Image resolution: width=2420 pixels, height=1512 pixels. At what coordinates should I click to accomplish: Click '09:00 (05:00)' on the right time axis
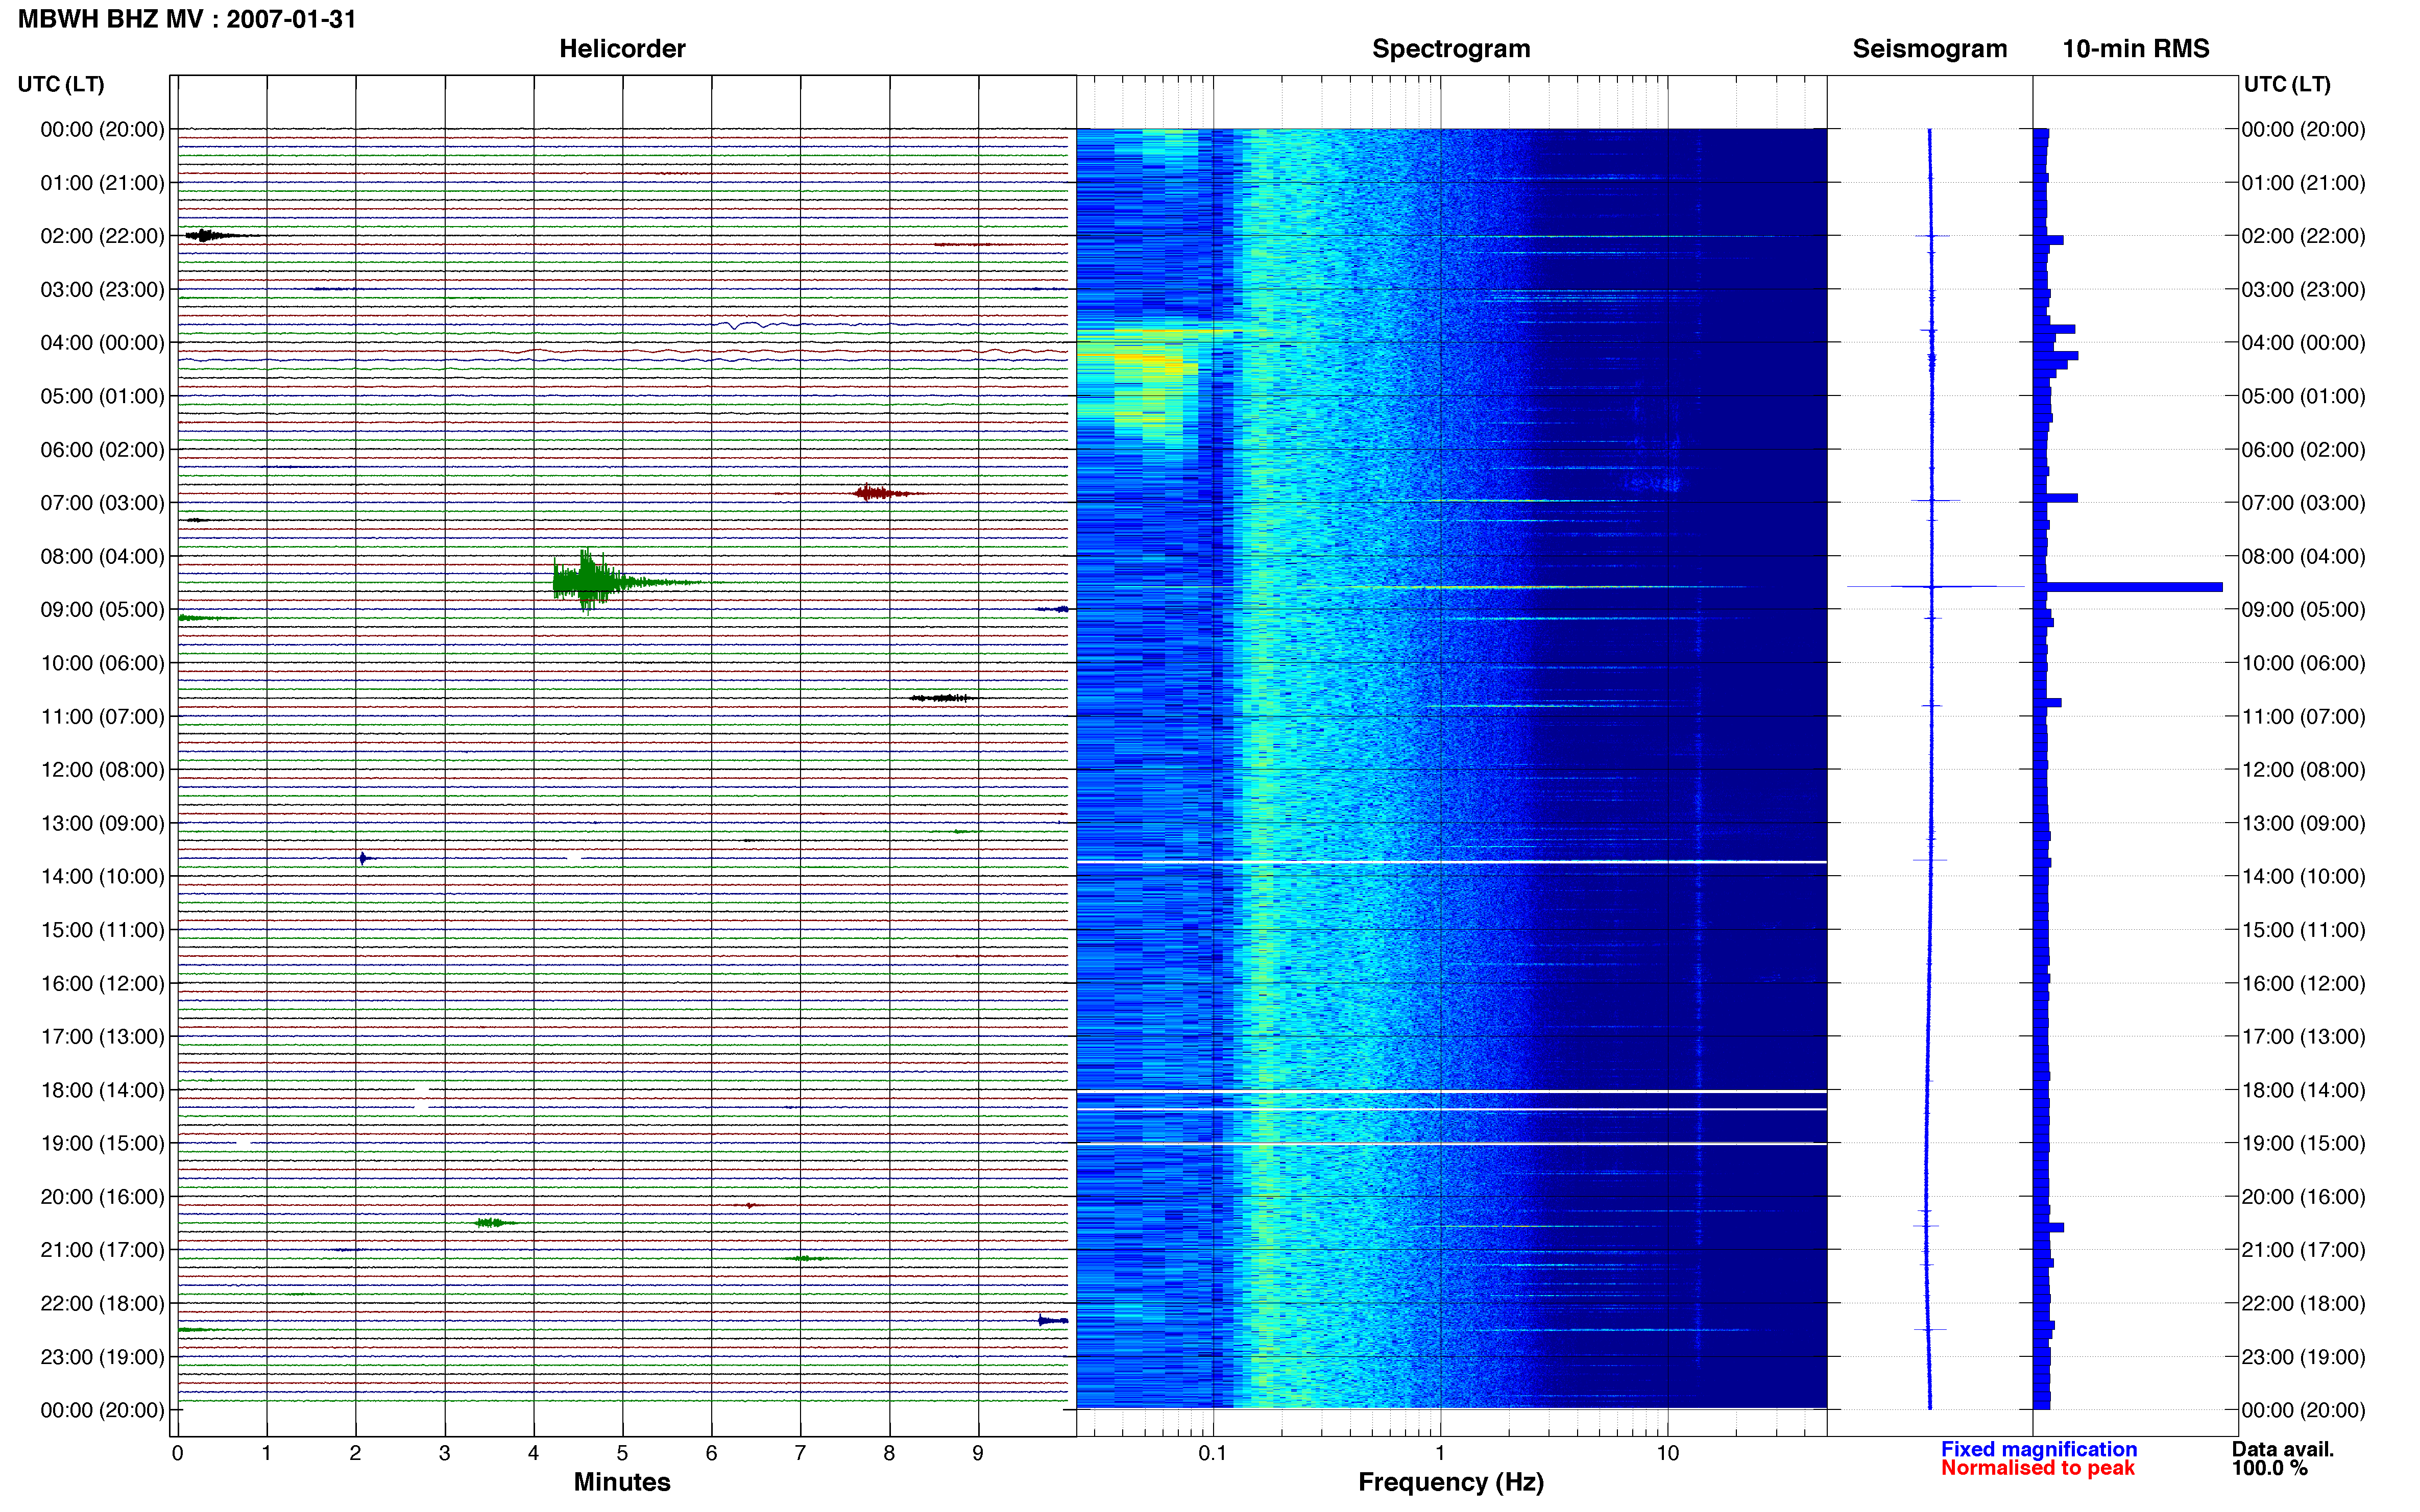click(2303, 609)
